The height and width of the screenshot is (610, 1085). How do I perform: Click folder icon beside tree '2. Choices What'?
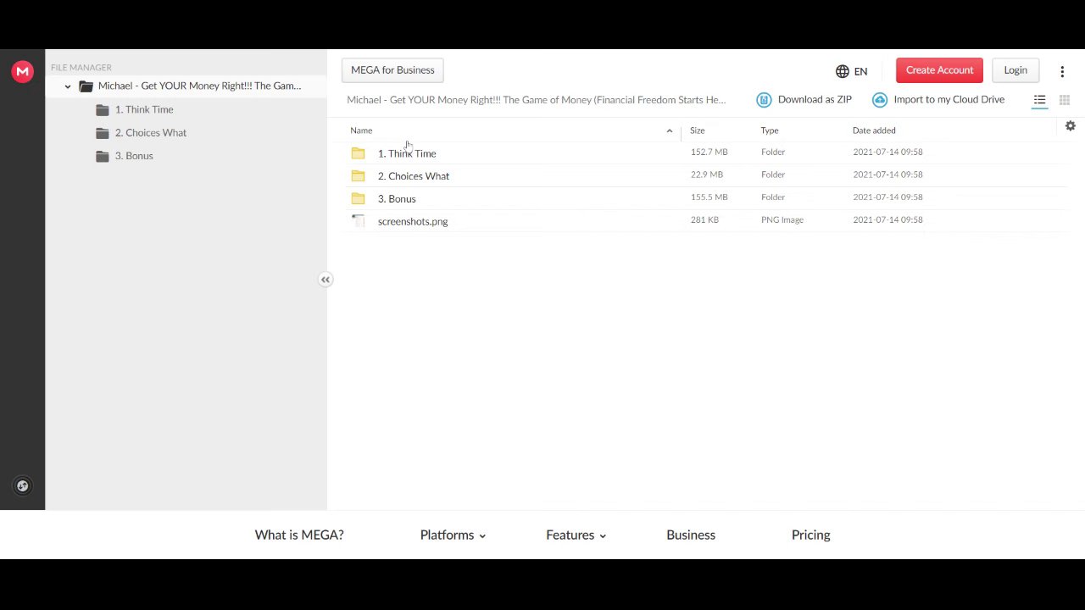[x=103, y=132]
